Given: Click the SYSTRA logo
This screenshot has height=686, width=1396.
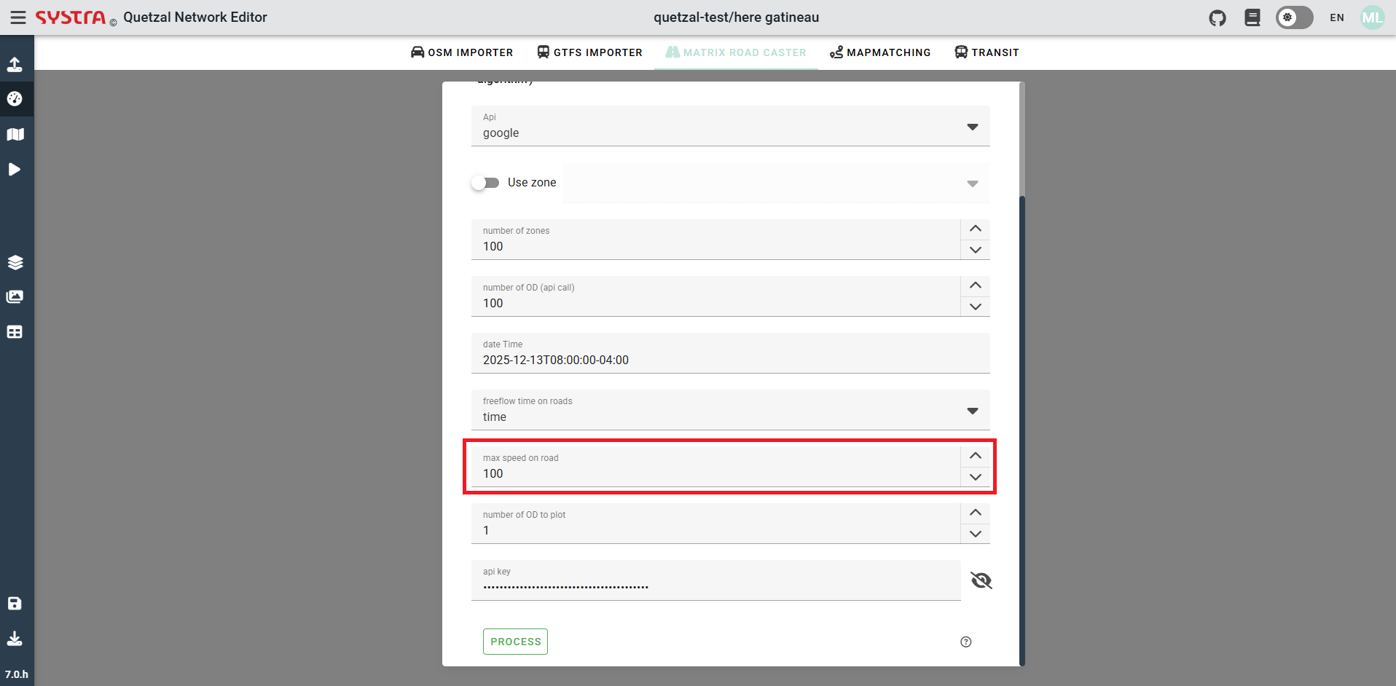Looking at the screenshot, I should tap(71, 17).
